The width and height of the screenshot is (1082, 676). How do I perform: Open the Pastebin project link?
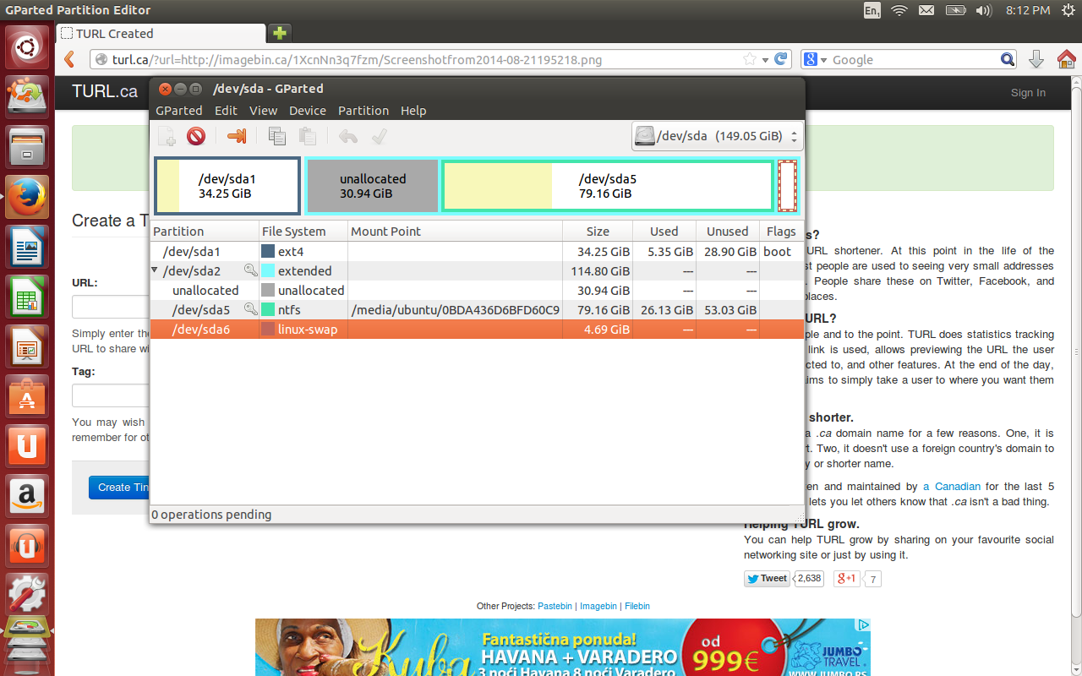[x=555, y=606]
